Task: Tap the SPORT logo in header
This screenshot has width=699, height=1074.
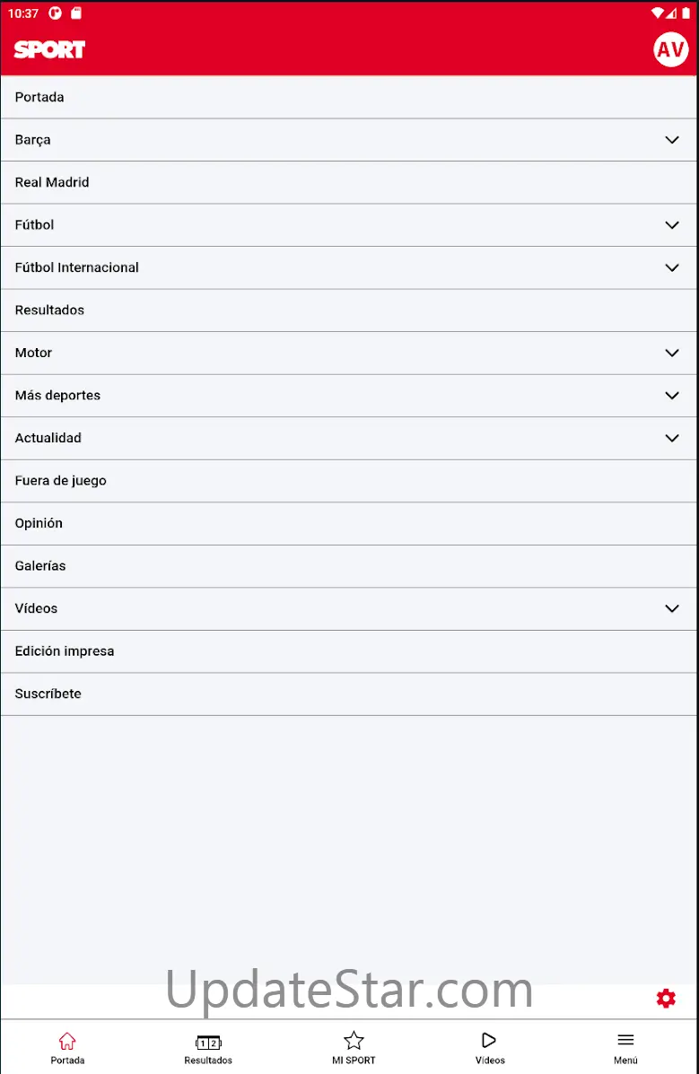Action: click(x=49, y=50)
